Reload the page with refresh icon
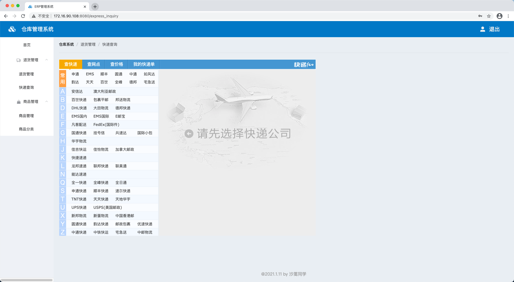Image resolution: width=514 pixels, height=282 pixels. coord(23,16)
